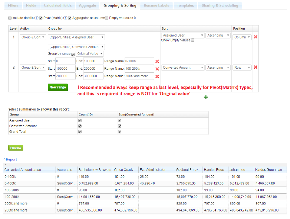290x219 pixels.
Task: Open the Sharing & Scheduling tab
Action: pos(220,6)
